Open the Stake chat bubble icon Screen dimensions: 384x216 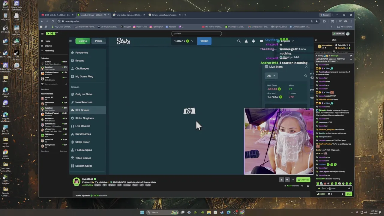point(261,41)
